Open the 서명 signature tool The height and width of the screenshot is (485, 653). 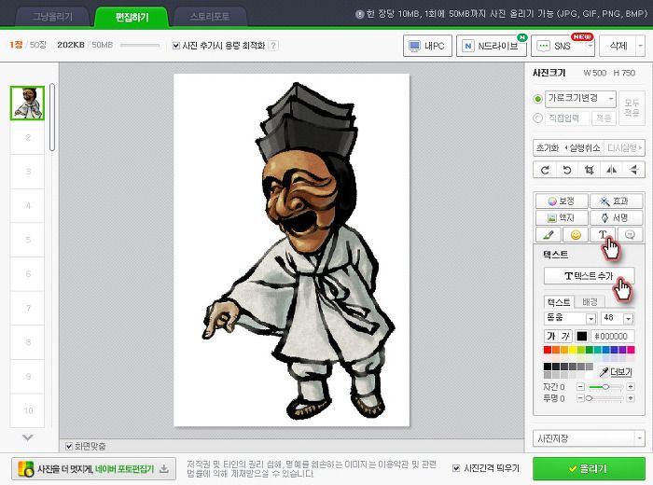[x=616, y=217]
